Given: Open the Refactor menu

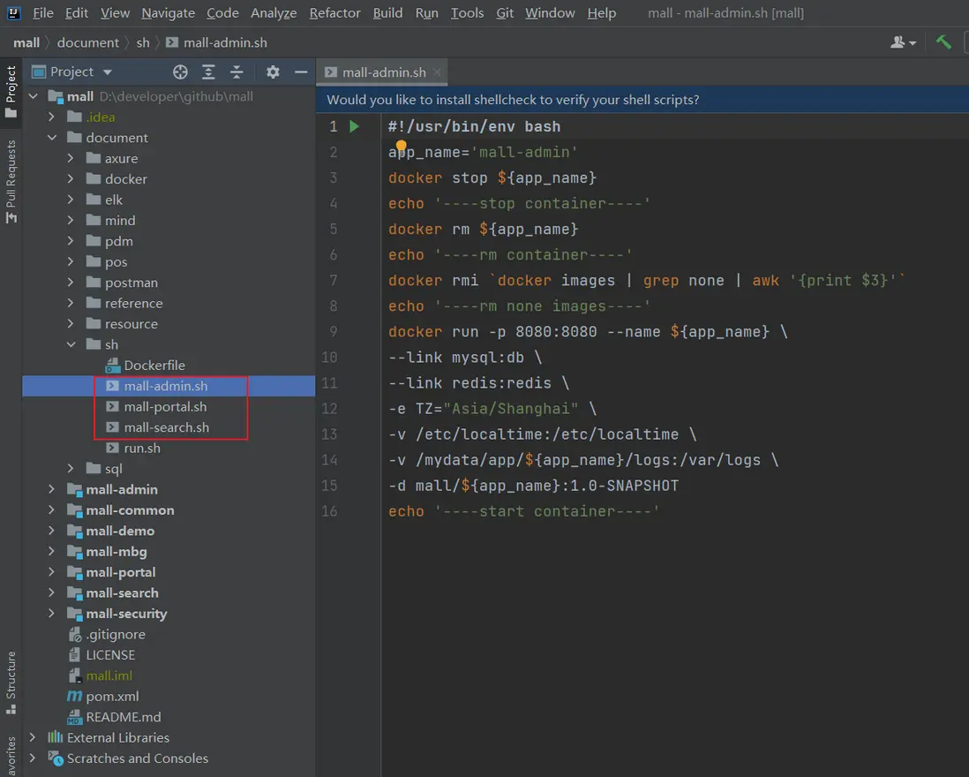Looking at the screenshot, I should coord(334,12).
